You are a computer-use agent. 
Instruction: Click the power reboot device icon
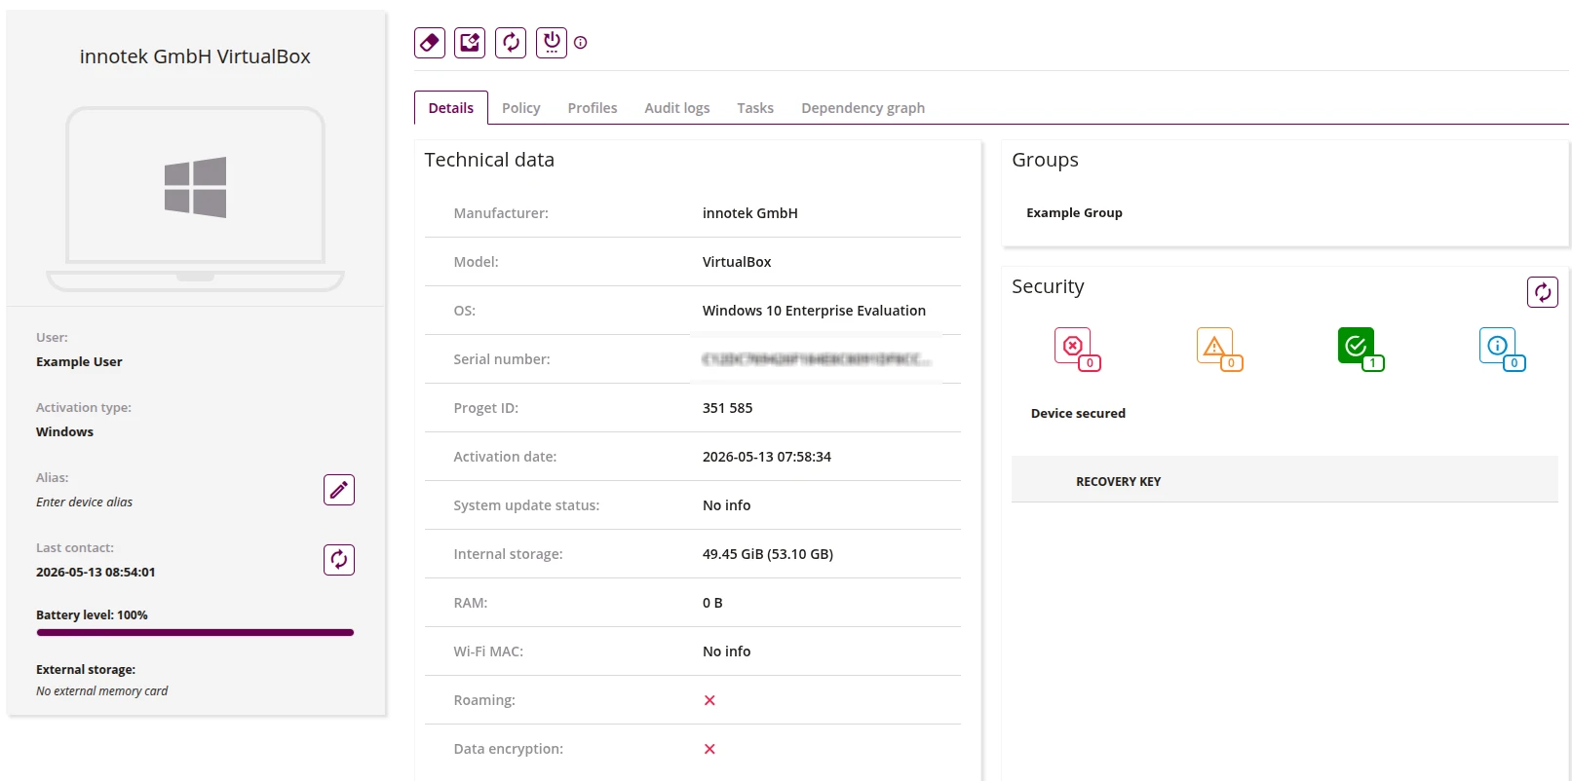coord(552,43)
